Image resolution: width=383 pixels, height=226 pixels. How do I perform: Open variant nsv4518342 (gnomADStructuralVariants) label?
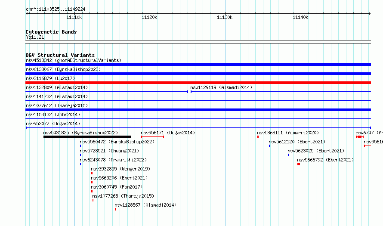pyautogui.click(x=74, y=60)
